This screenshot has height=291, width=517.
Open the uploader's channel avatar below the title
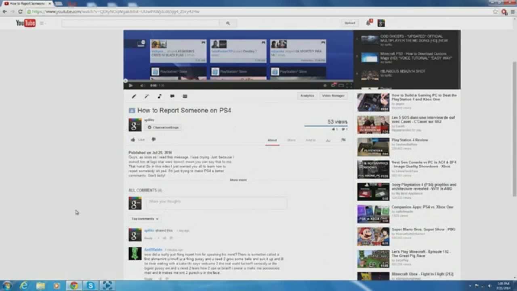point(135,125)
